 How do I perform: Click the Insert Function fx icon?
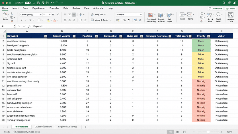pos(29,26)
